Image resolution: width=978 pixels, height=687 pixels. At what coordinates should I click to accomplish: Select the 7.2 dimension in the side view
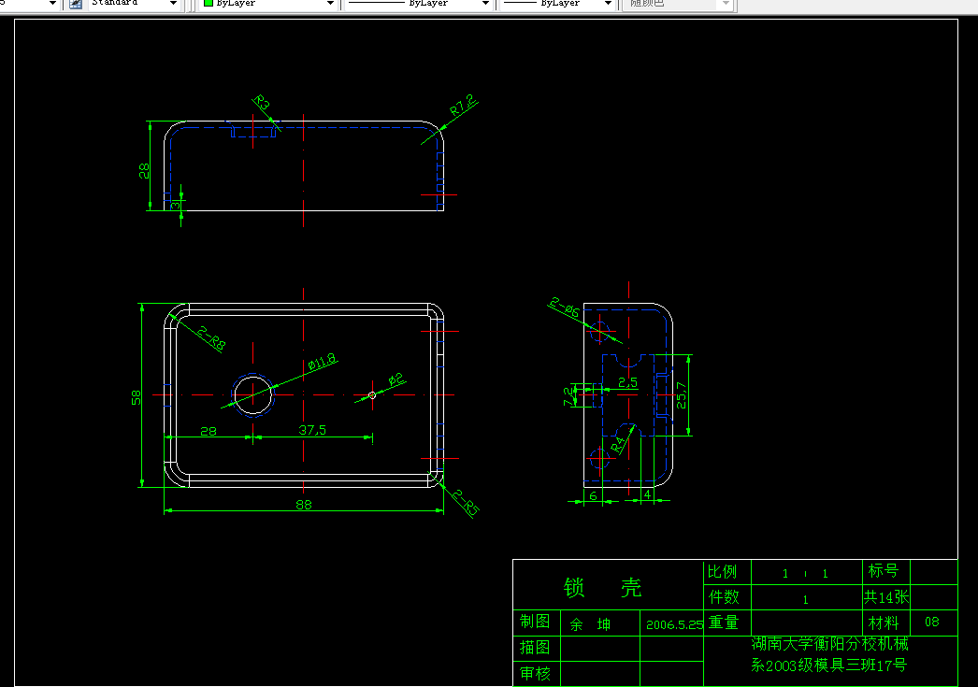point(568,396)
